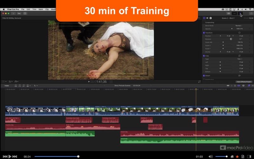The width and height of the screenshot is (254, 159).
Task: Toggle the Distort checkbox
Action: pyautogui.click(x=204, y=76)
